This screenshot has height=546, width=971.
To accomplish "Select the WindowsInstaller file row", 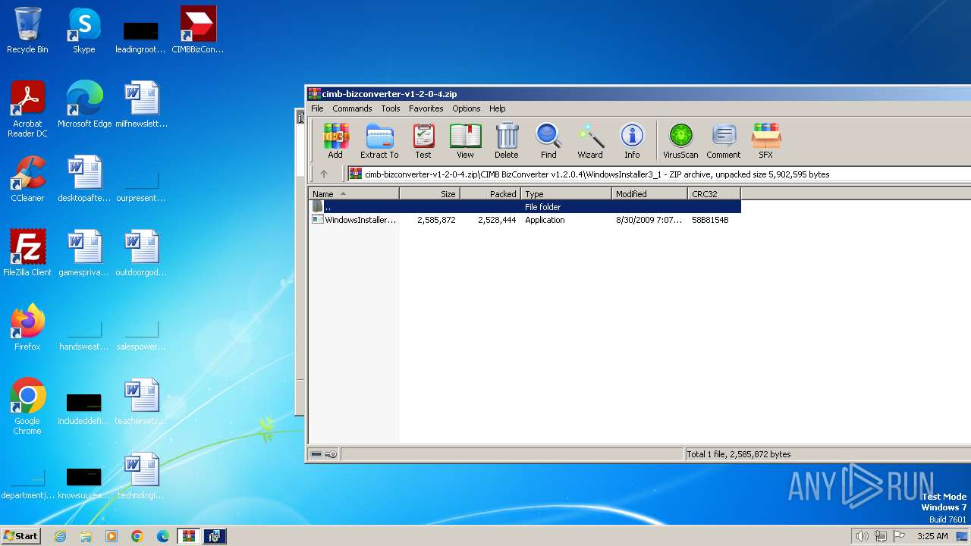I will click(524, 220).
